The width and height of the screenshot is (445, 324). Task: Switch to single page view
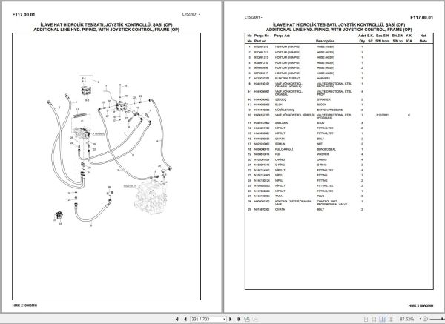coord(366,319)
